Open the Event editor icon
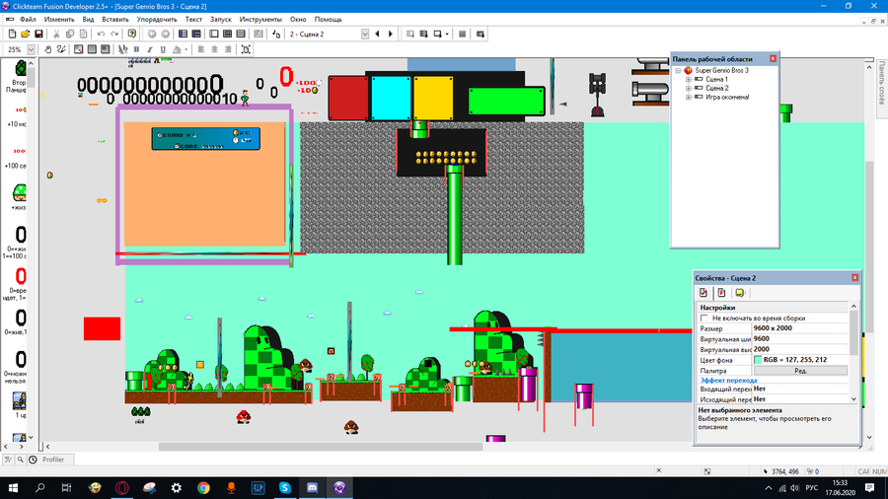Viewport: 888px width, 499px height. tap(227, 34)
